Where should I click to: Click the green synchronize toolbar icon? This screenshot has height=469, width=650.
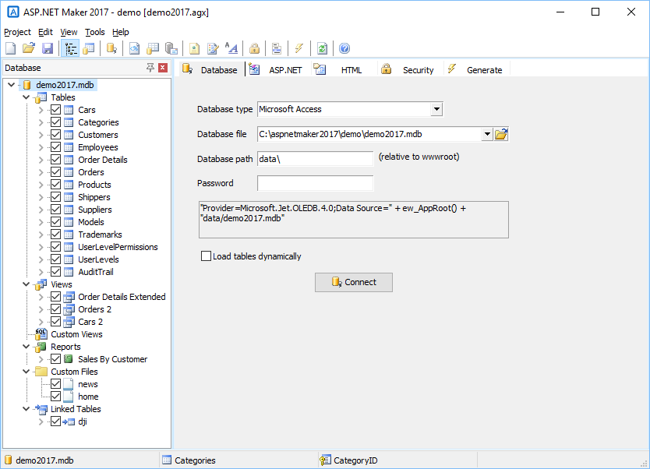pyautogui.click(x=322, y=48)
